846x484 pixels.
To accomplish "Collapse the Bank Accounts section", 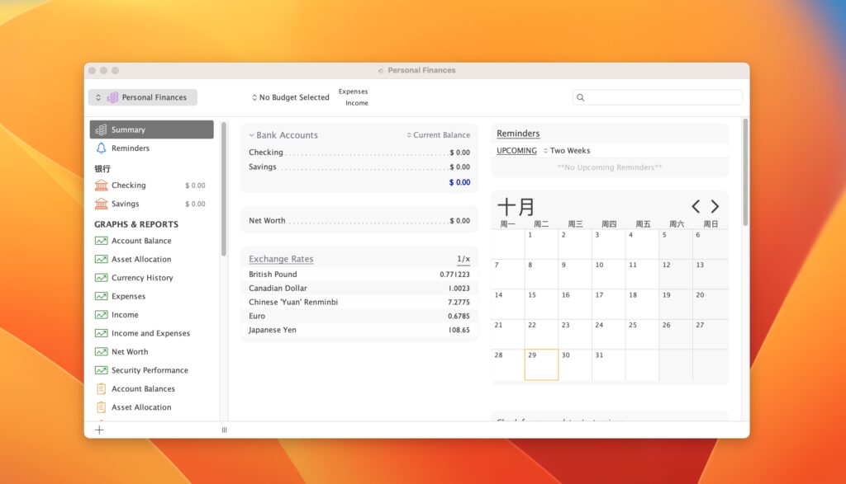I will 252,135.
